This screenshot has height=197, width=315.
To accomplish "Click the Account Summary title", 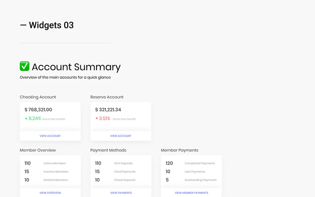I will (x=76, y=67).
